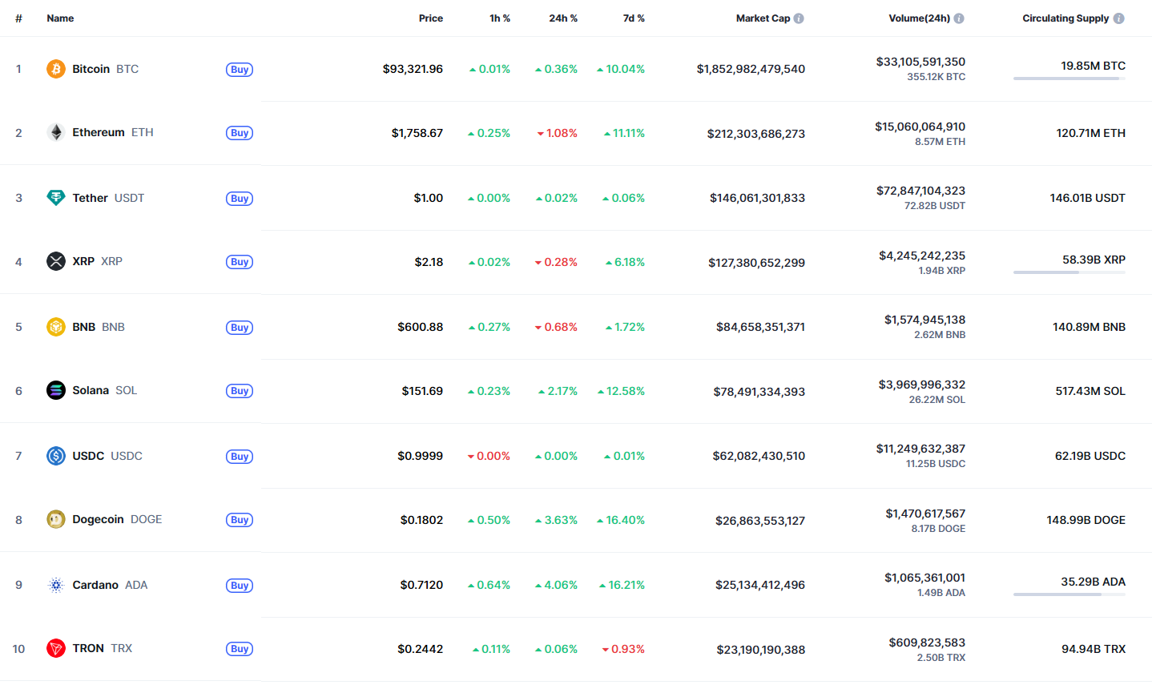Click USDC's price $0.9999

(420, 456)
